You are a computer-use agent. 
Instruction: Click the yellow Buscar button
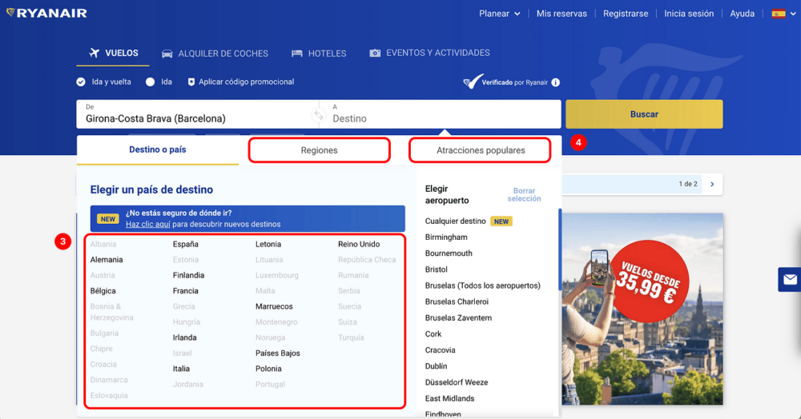(644, 114)
